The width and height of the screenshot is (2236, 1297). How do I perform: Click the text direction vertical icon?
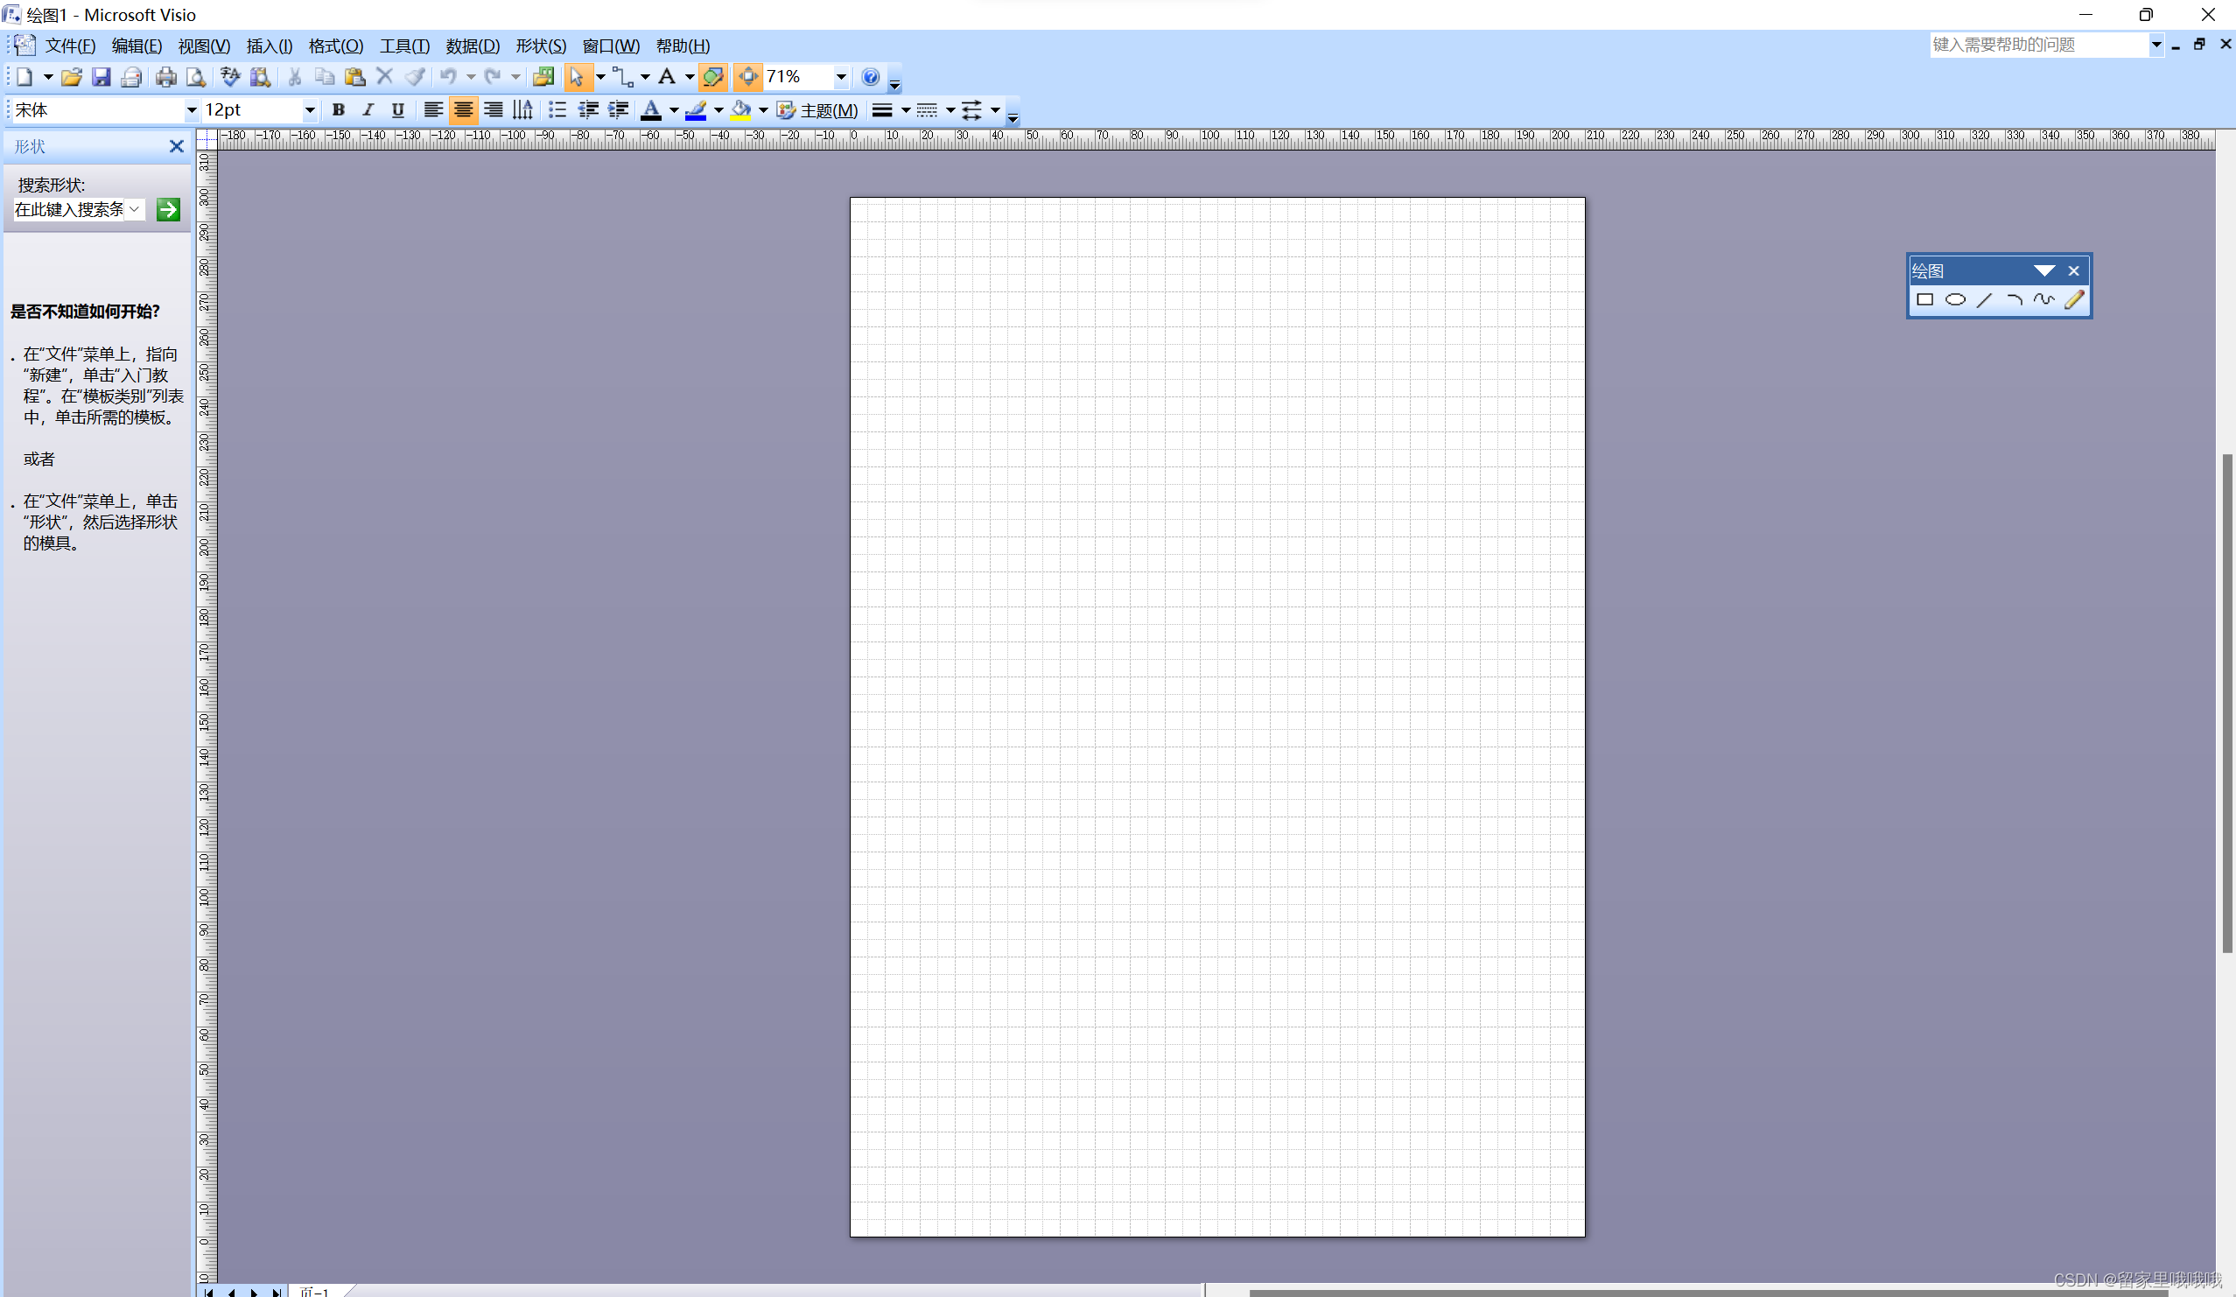tap(522, 110)
